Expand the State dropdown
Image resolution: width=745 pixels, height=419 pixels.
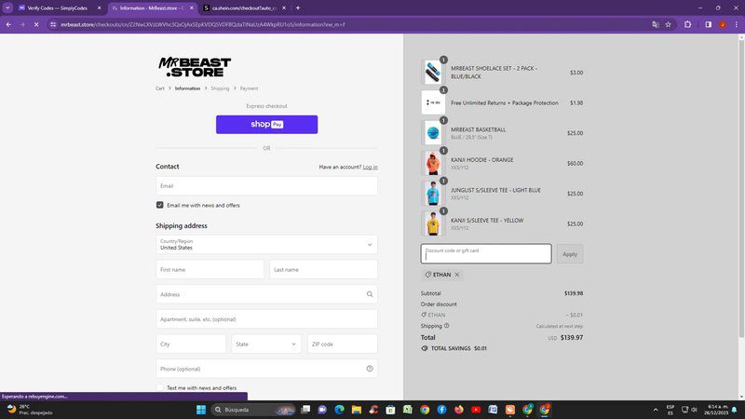[x=266, y=344]
